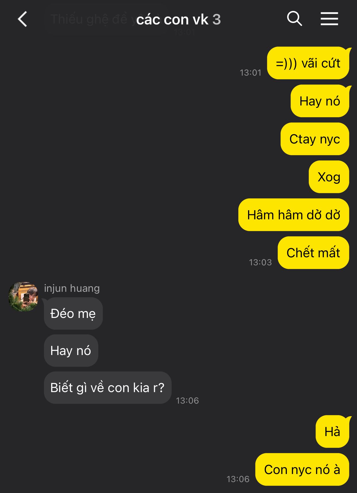Tap the back arrow icon
The height and width of the screenshot is (493, 357).
(22, 19)
